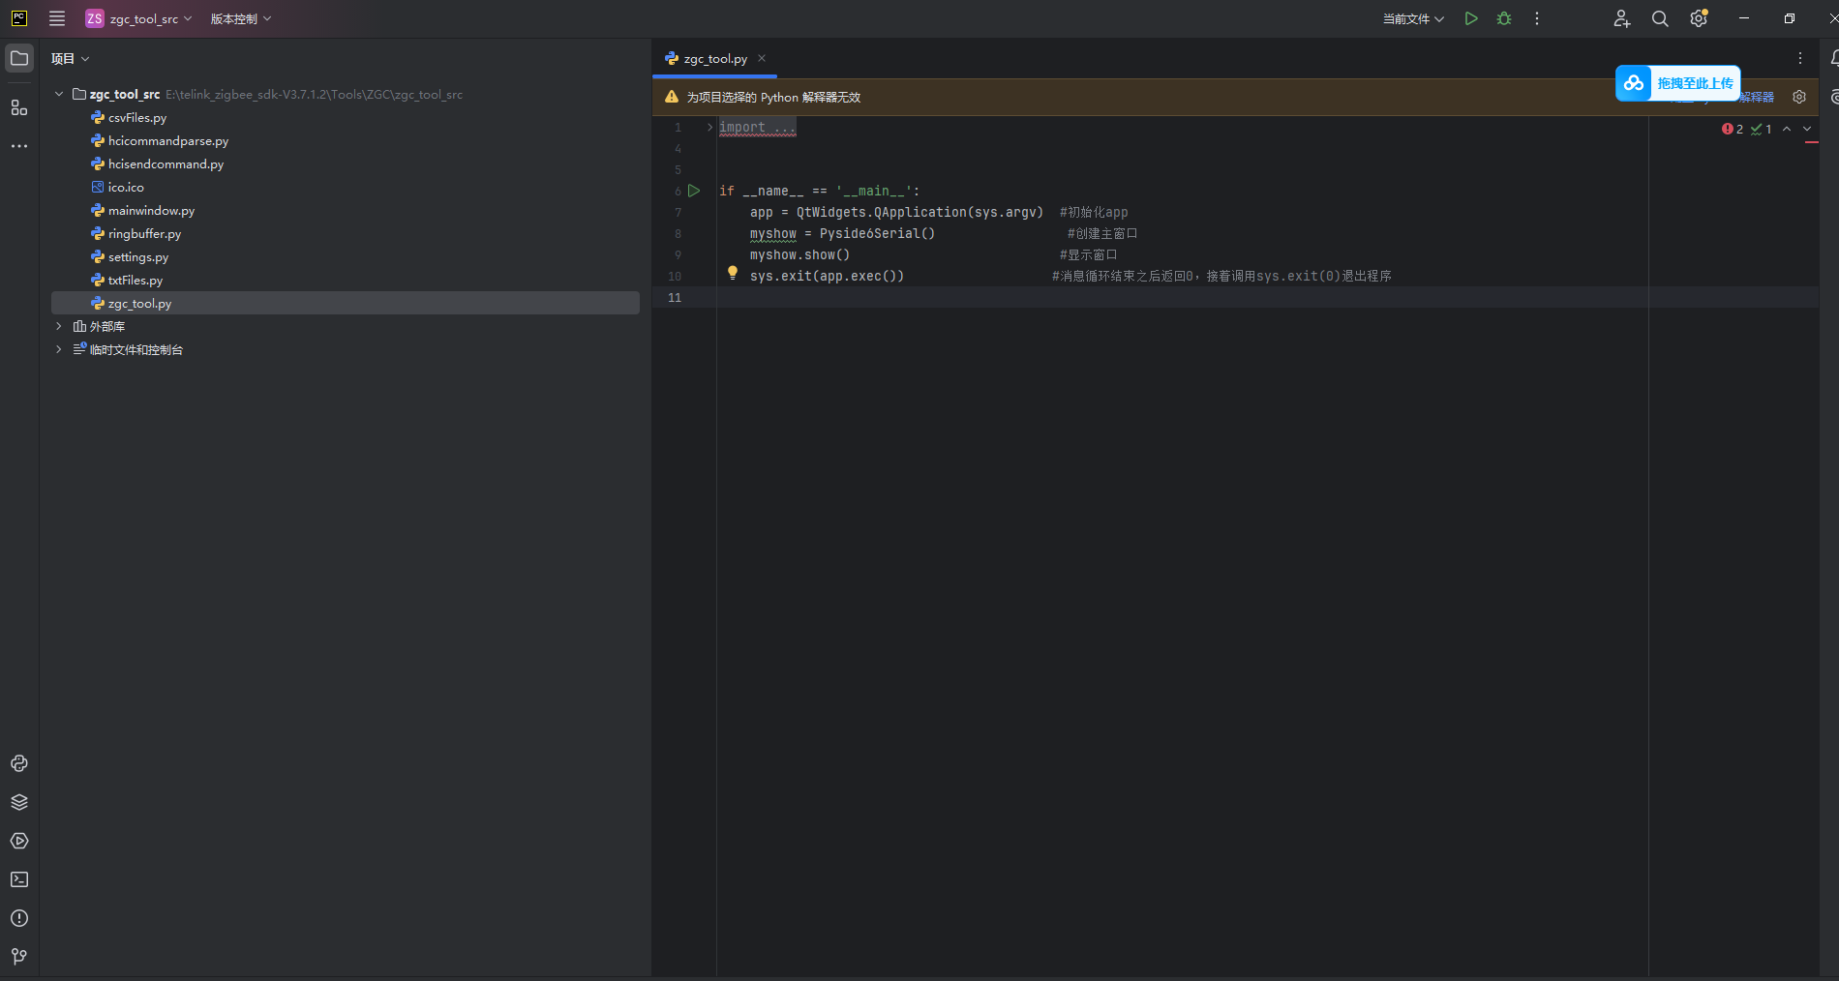Click the PyCharm application logo
This screenshot has width=1839, height=981.
click(x=19, y=18)
